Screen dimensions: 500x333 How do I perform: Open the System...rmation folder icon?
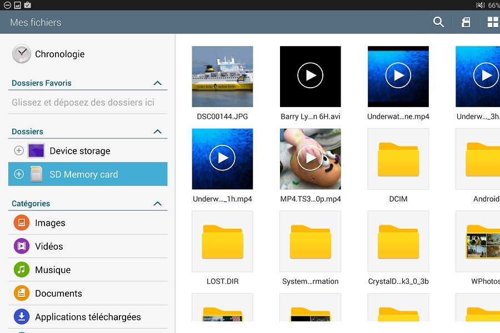pos(310,241)
